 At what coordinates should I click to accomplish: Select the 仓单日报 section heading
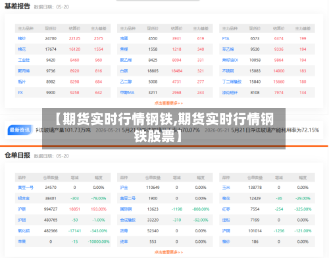17,155
